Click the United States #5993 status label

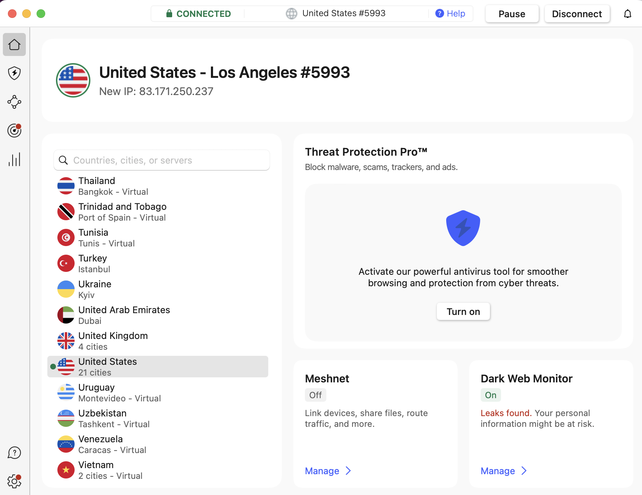click(344, 13)
